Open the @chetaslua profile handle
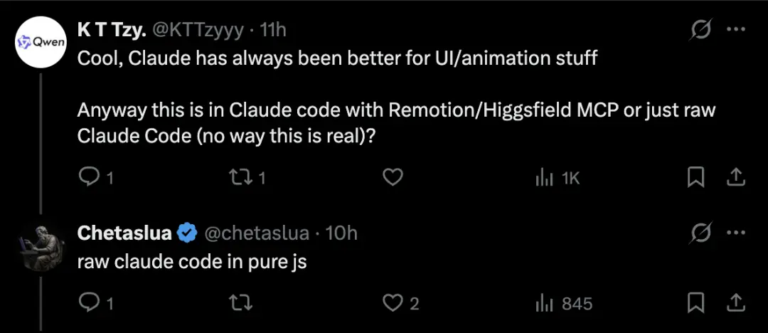Screen dimensions: 768x333 pos(256,233)
